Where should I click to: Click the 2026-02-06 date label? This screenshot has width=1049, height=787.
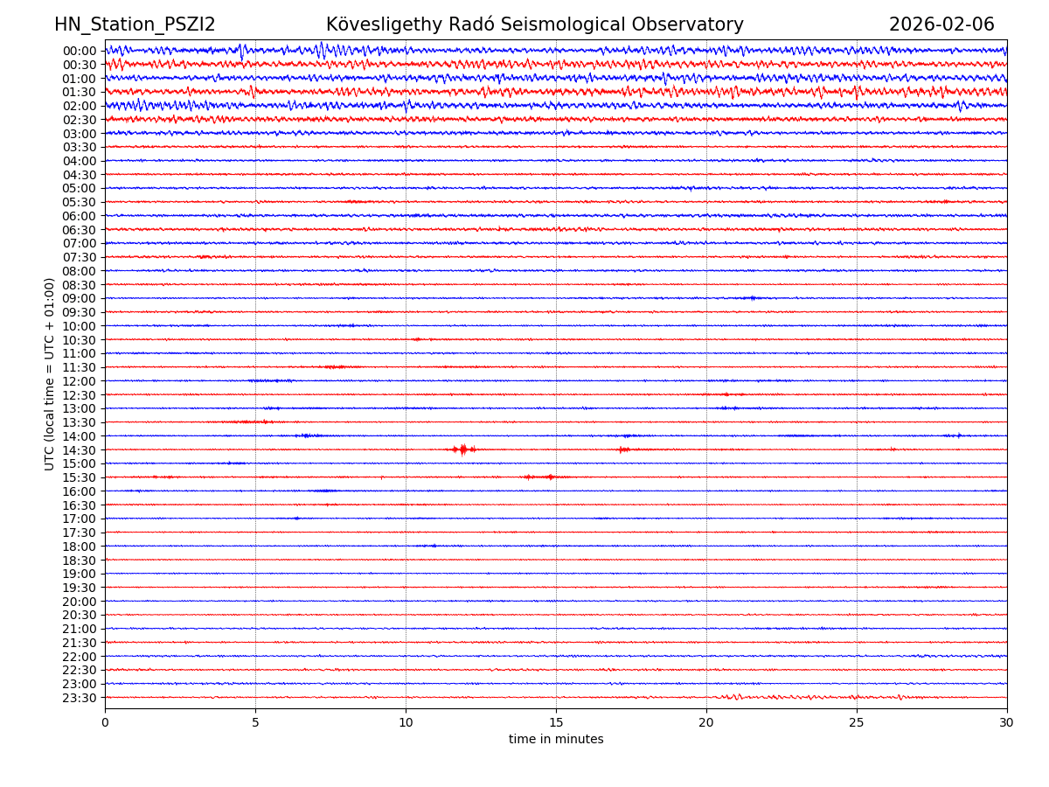941,25
